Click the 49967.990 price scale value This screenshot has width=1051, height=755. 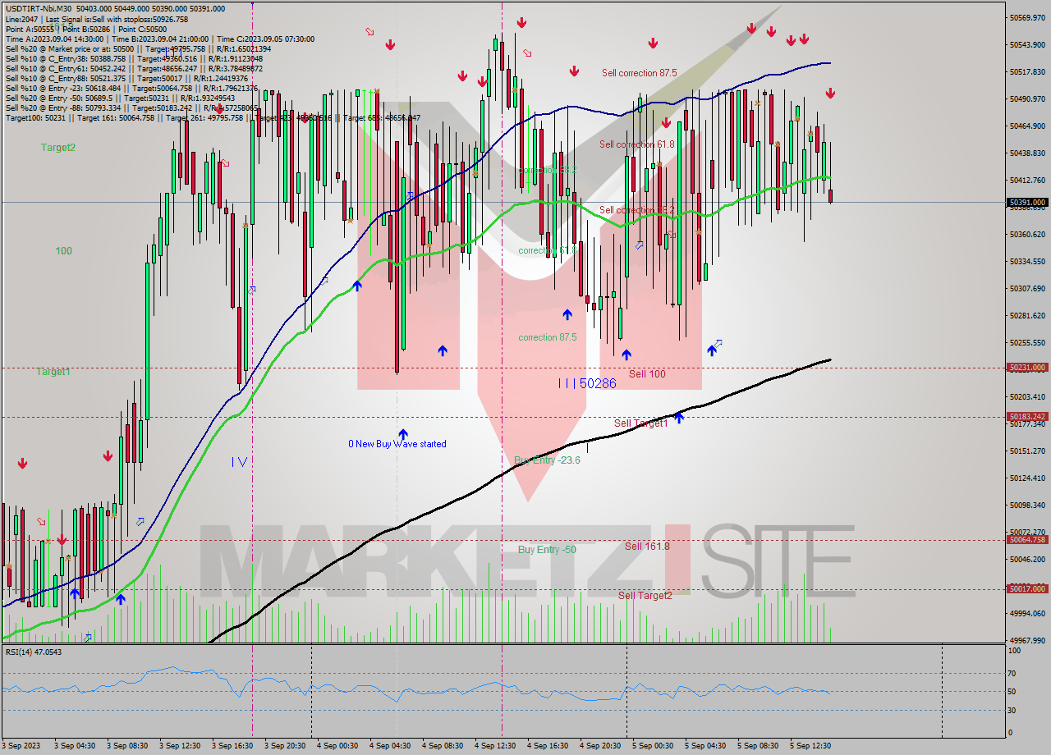click(1027, 640)
